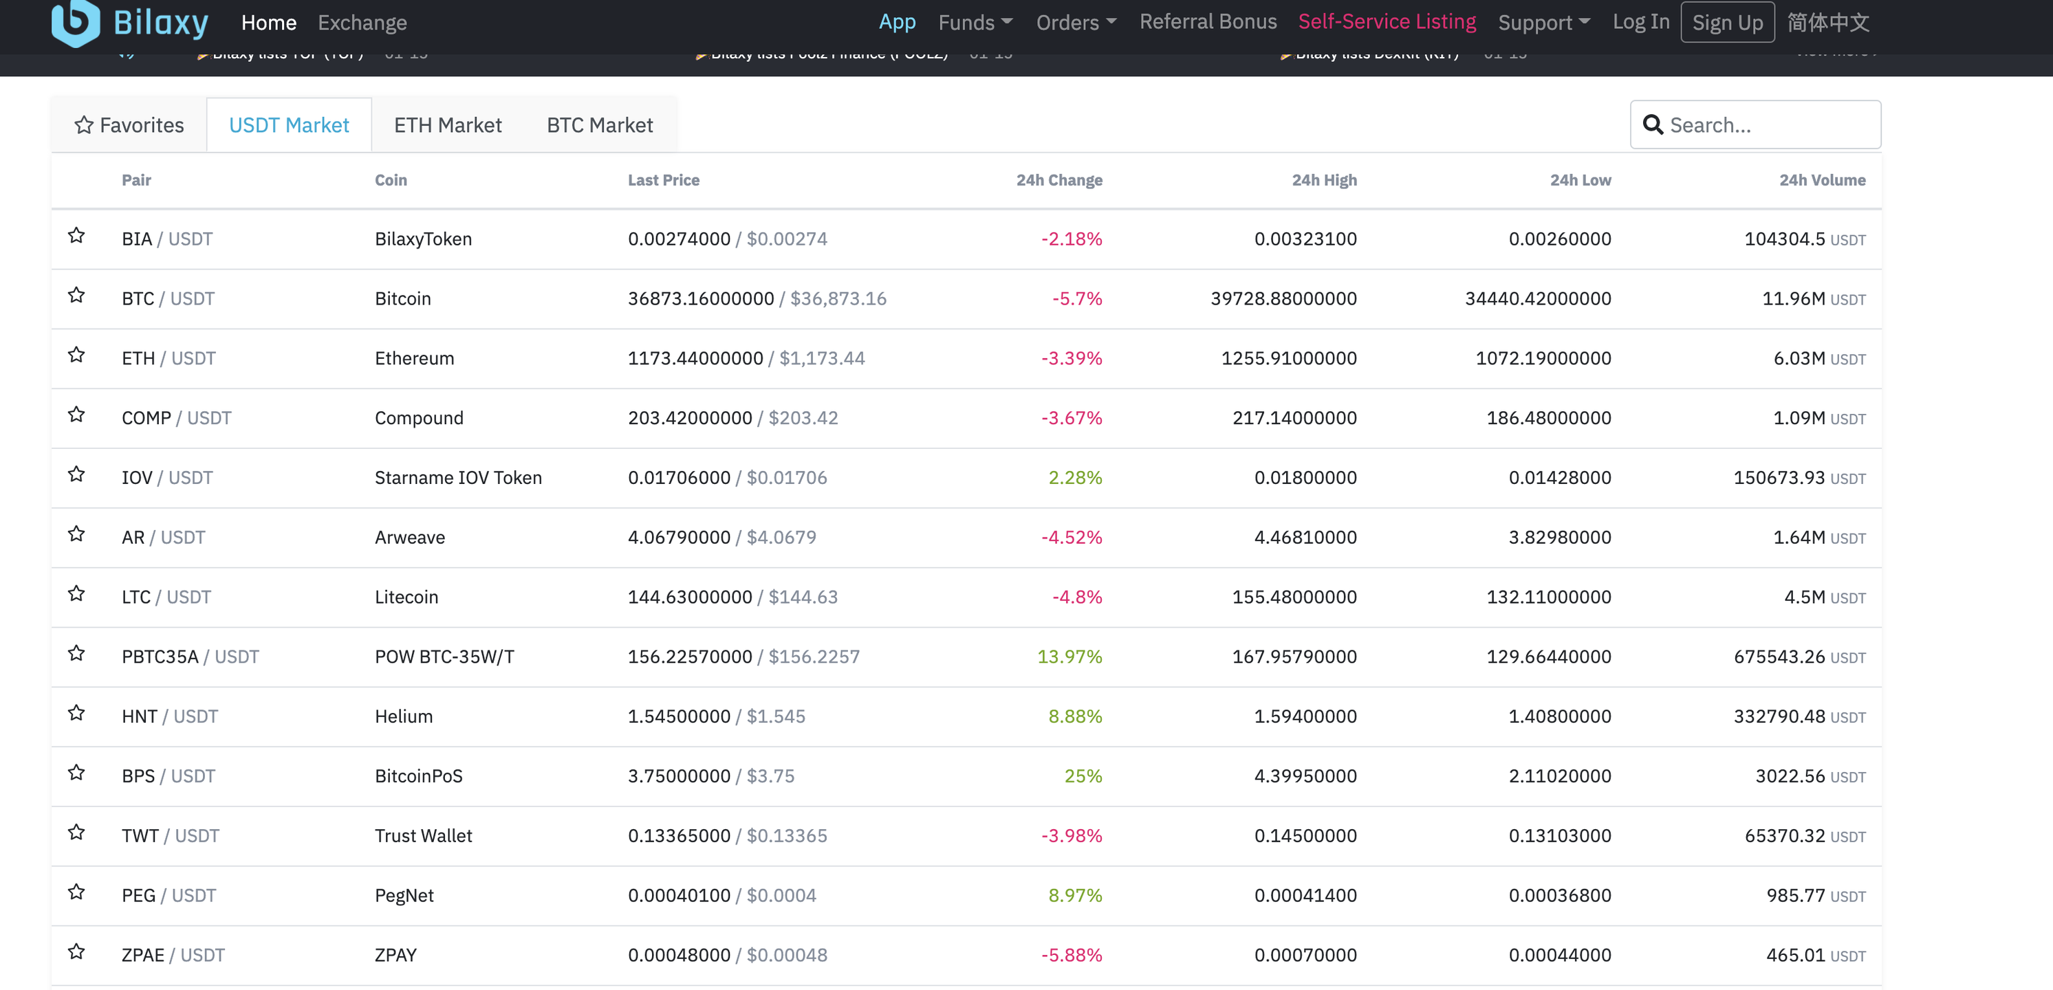Image resolution: width=2053 pixels, height=990 pixels.
Task: Star the ETH / USDT pair
Action: (76, 355)
